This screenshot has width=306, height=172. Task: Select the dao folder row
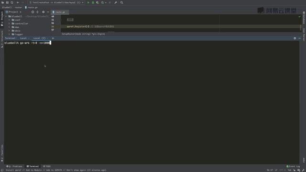tap(27, 27)
